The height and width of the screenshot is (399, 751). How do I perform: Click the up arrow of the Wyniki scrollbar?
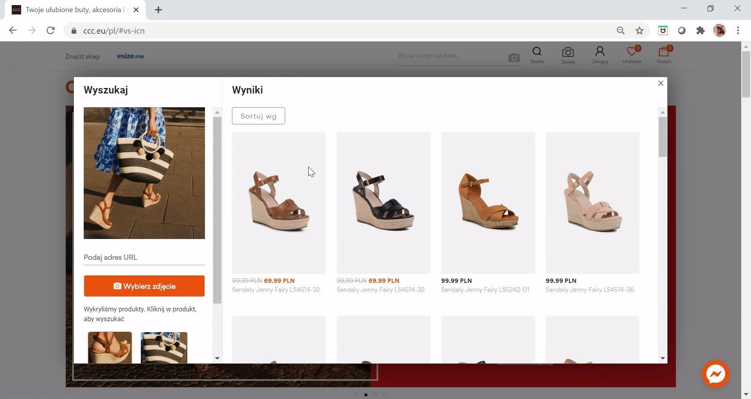pyautogui.click(x=663, y=112)
